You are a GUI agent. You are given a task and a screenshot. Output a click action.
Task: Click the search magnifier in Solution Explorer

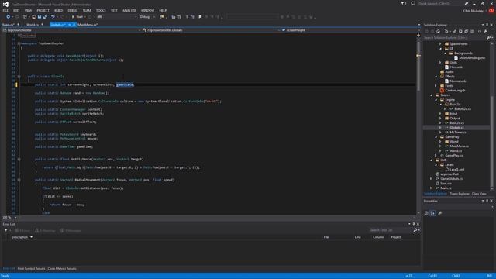point(489,38)
